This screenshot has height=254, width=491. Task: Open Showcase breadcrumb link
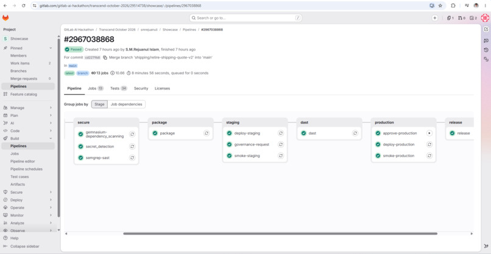(170, 30)
